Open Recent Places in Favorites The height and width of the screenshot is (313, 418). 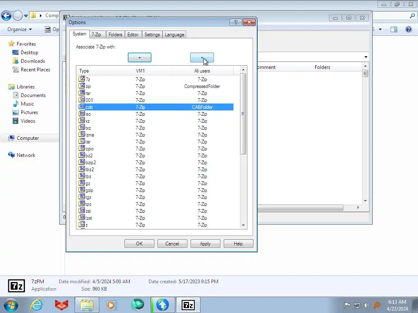(36, 69)
